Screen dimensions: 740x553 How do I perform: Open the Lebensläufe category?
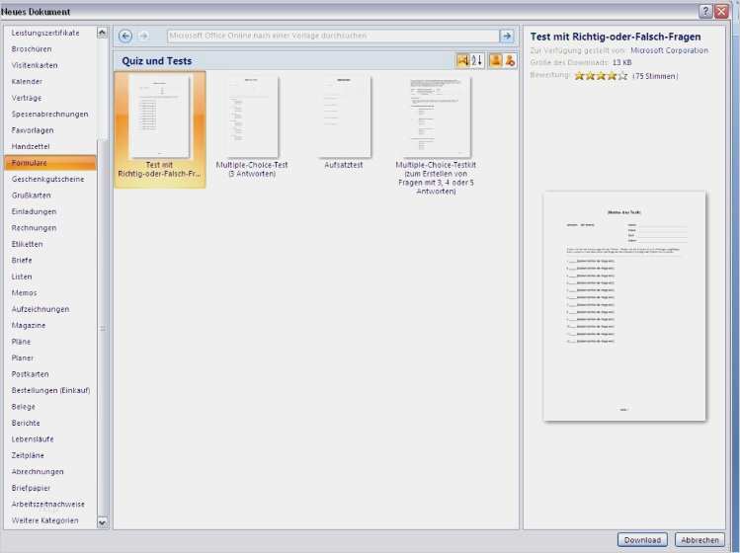[33, 439]
